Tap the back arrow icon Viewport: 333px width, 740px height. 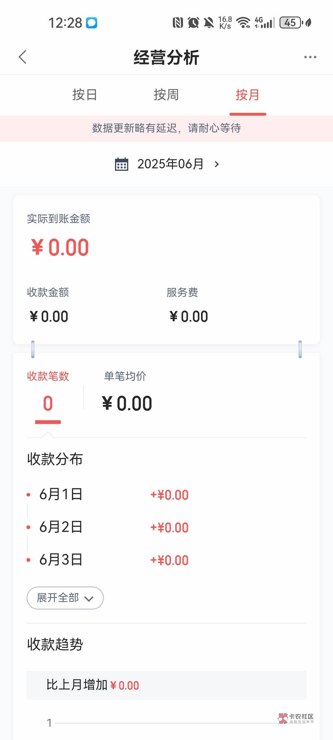(x=23, y=57)
